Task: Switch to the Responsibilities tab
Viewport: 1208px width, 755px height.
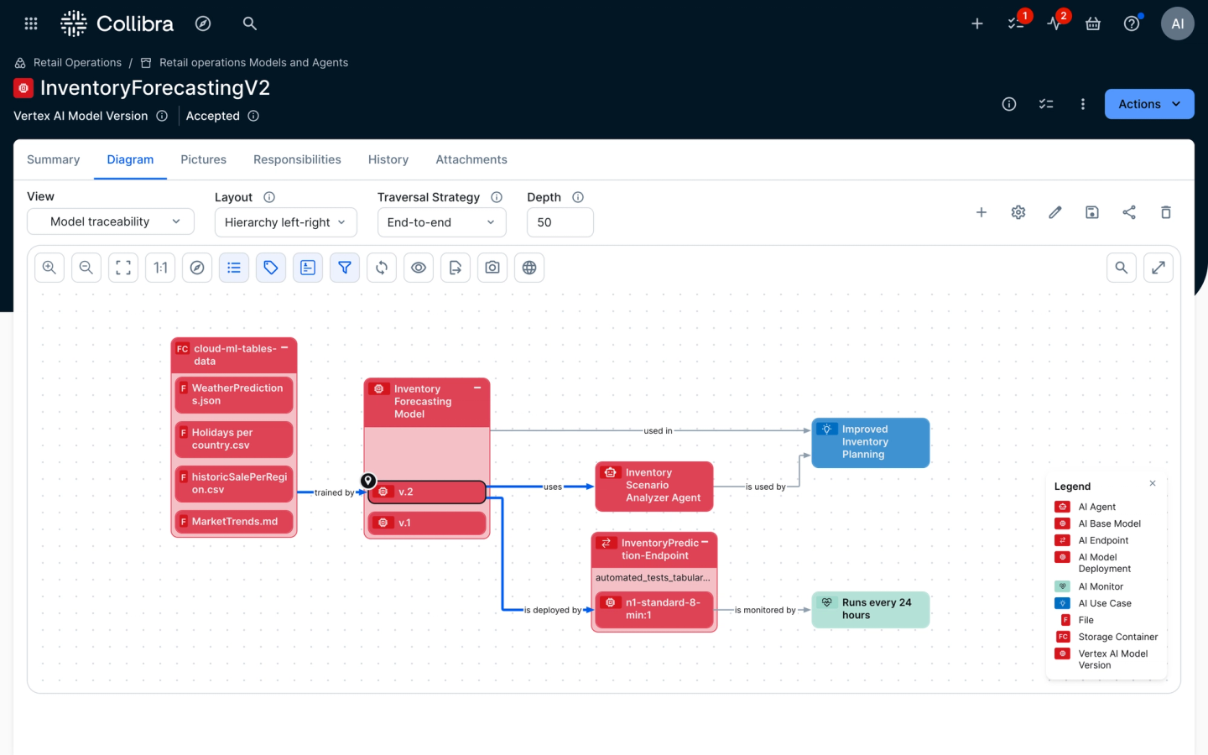Action: click(x=297, y=159)
